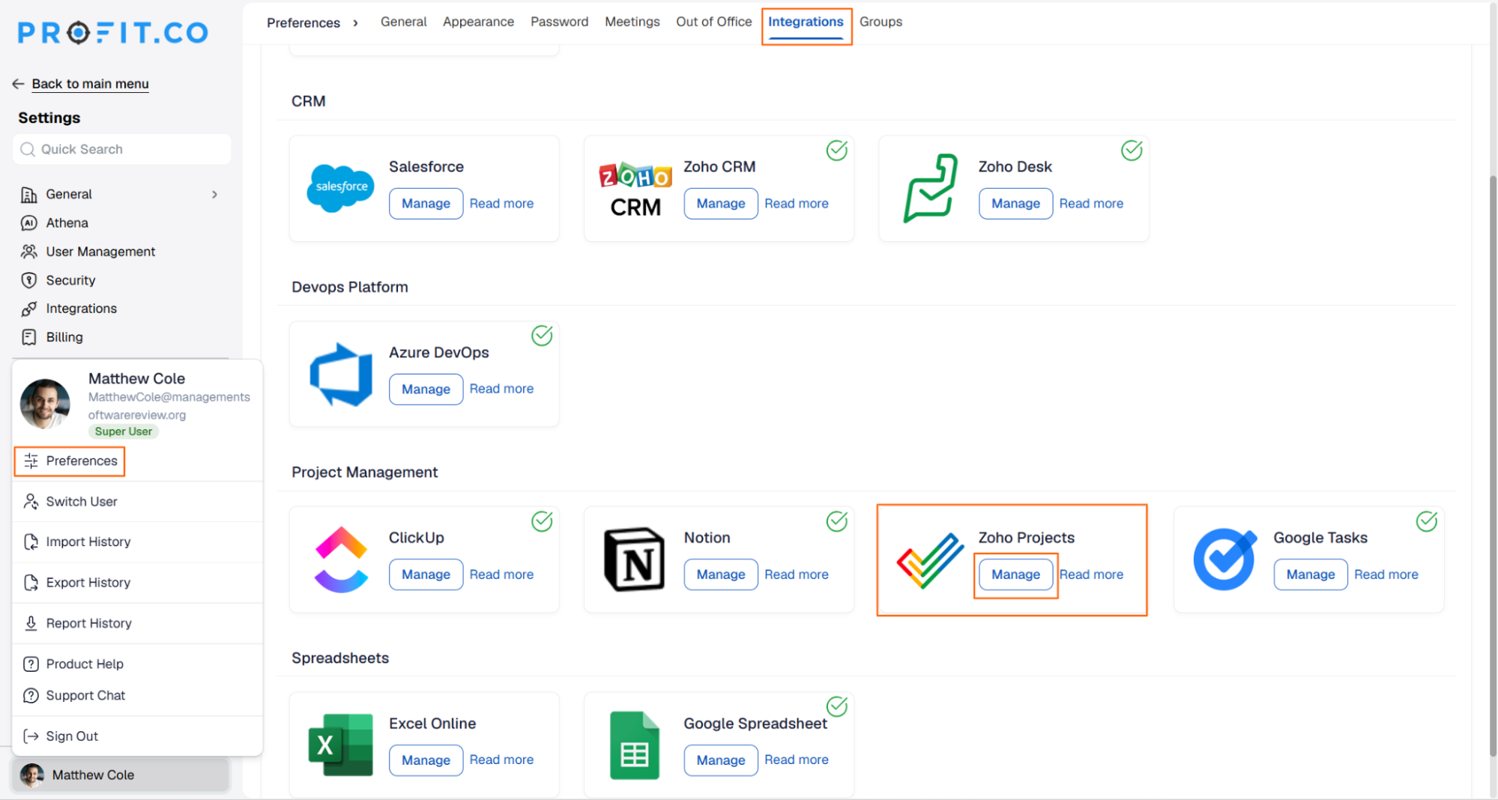Click the Azure DevOps logo
The height and width of the screenshot is (800, 1498).
coord(341,374)
